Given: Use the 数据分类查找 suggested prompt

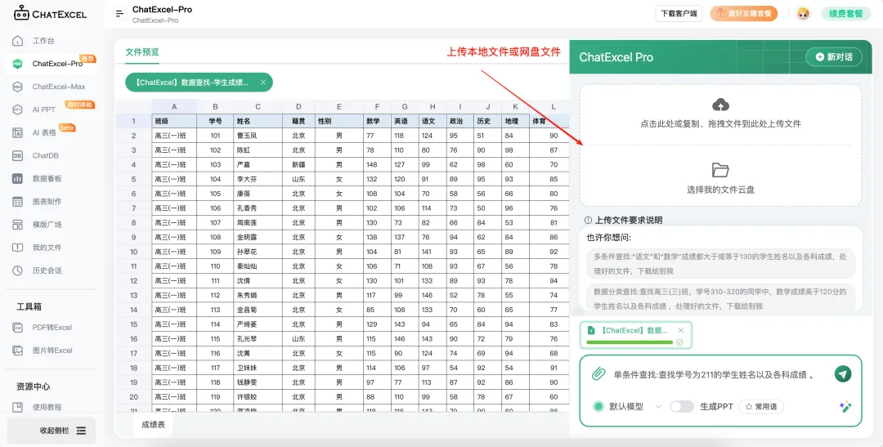Looking at the screenshot, I should pos(720,297).
